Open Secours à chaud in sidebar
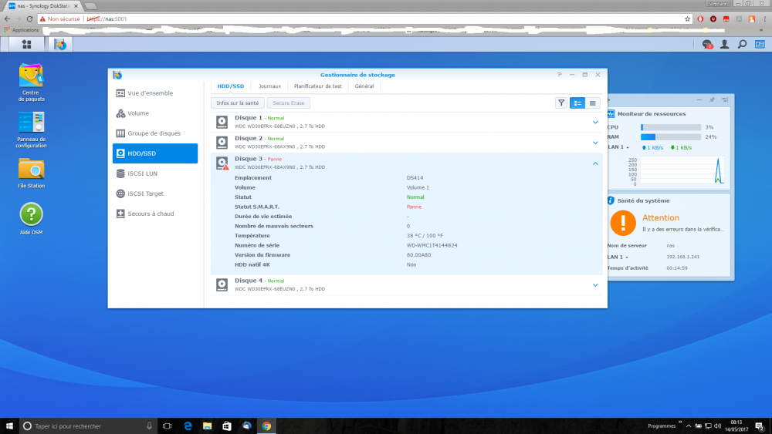Image resolution: width=772 pixels, height=434 pixels. (x=155, y=214)
